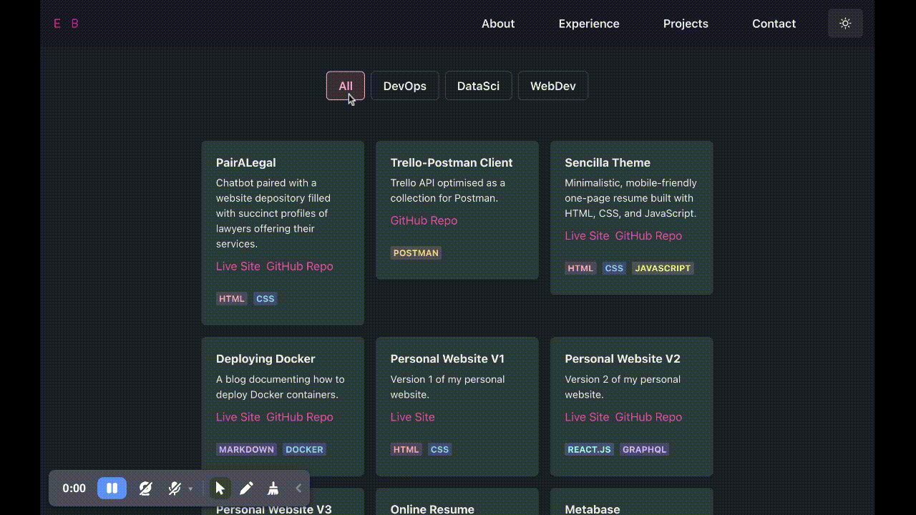Image resolution: width=916 pixels, height=515 pixels.
Task: Click the broom cleanup tool
Action: (273, 488)
